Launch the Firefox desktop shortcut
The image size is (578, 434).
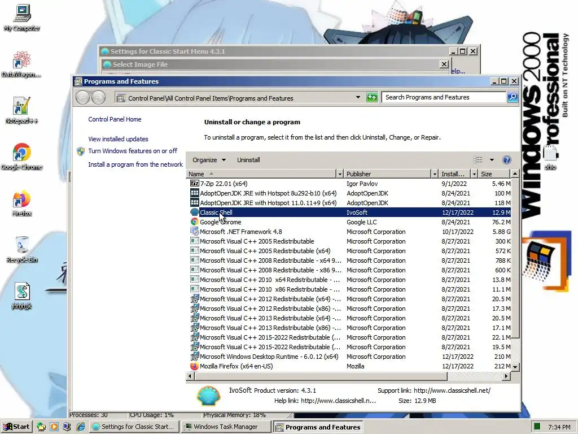22,203
